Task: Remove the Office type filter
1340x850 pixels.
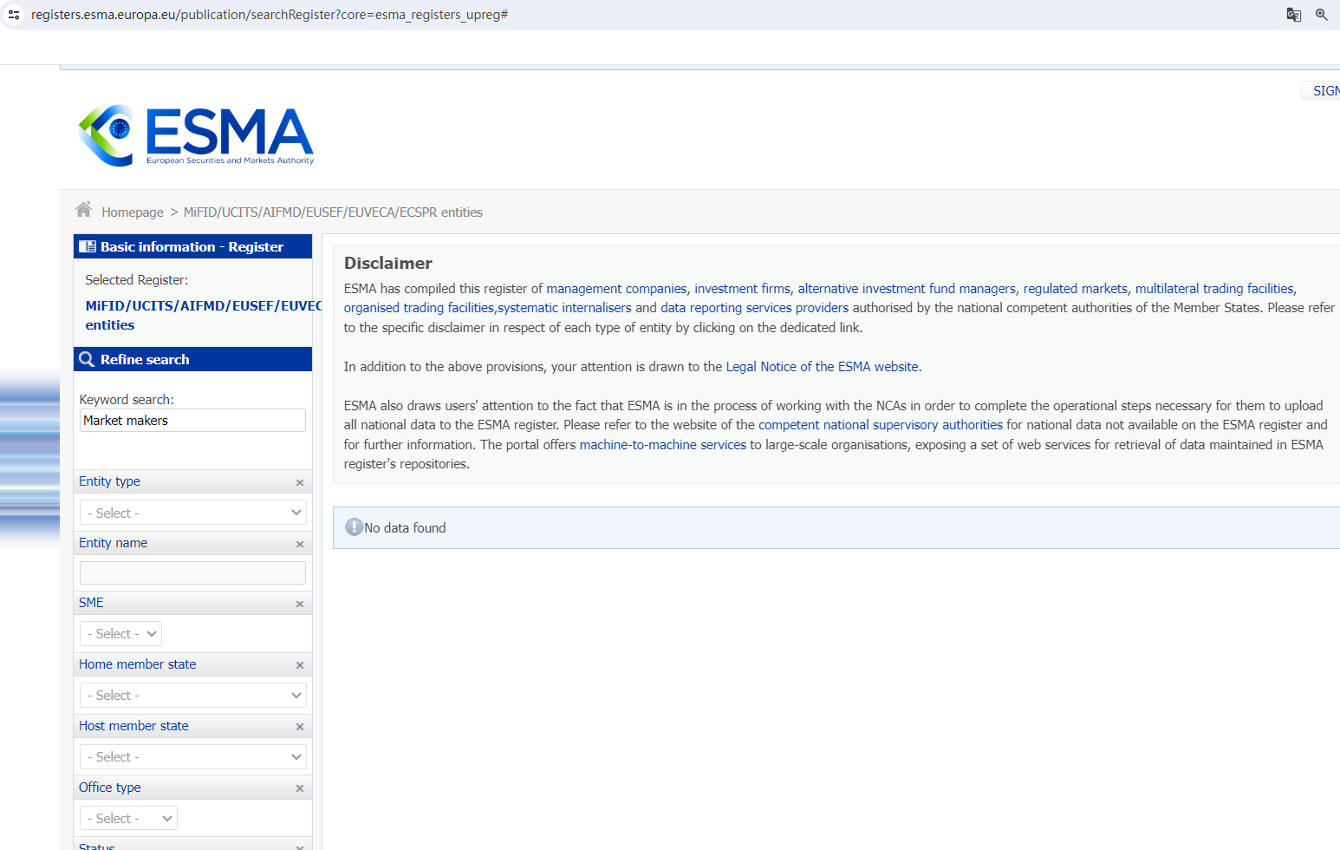Action: [x=300, y=788]
